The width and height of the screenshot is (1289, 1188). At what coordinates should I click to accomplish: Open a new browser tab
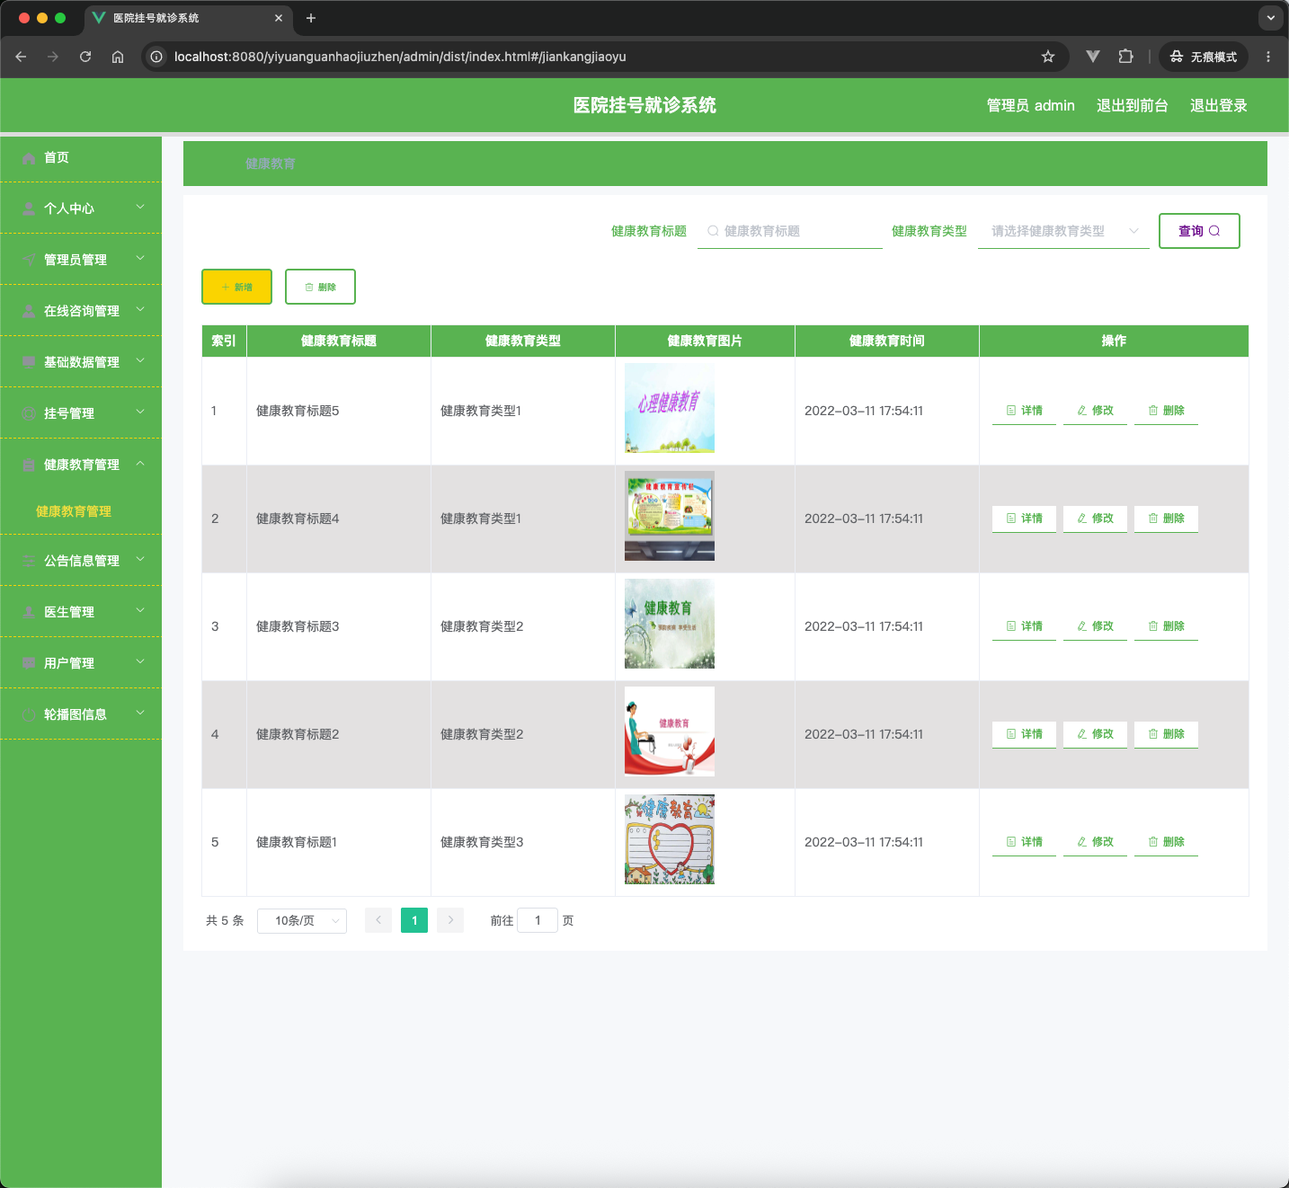311,18
